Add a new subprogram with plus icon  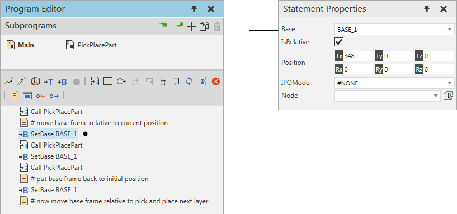click(x=191, y=26)
